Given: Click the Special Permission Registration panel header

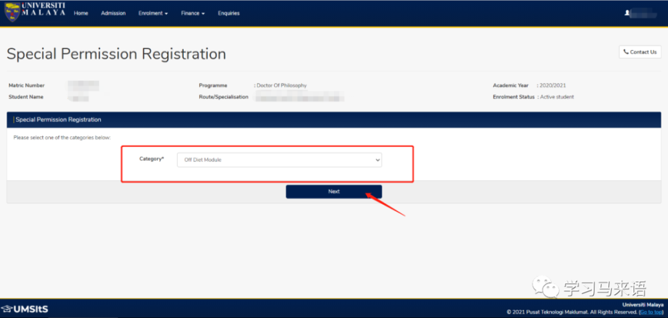Looking at the screenshot, I should (58, 120).
